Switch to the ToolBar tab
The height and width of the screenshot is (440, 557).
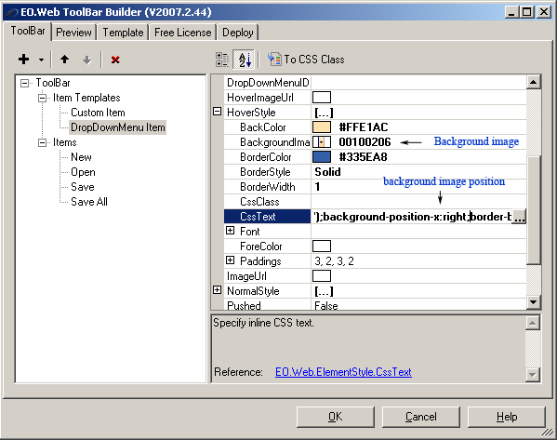[x=28, y=31]
